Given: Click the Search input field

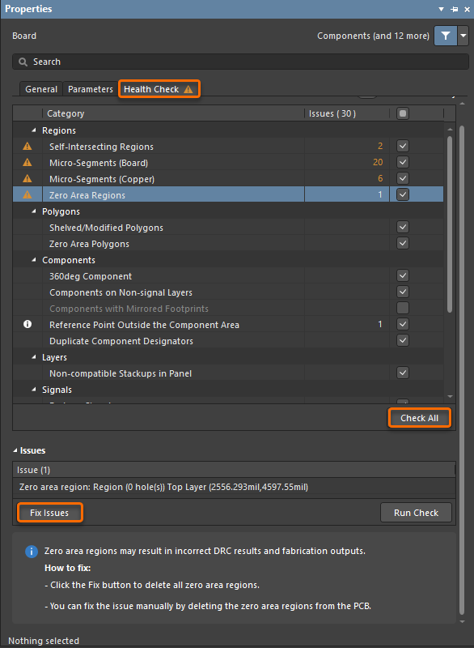Looking at the screenshot, I should coord(240,62).
